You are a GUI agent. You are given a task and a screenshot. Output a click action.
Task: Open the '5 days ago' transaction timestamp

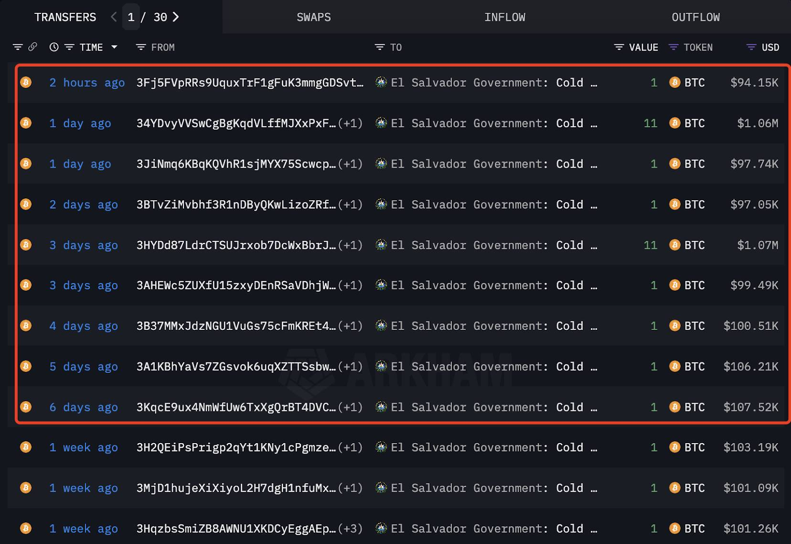pyautogui.click(x=84, y=366)
